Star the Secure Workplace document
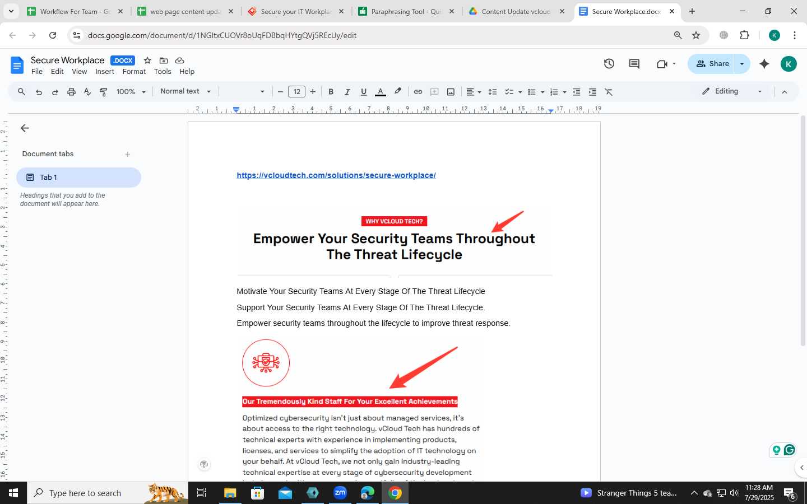 pos(147,60)
